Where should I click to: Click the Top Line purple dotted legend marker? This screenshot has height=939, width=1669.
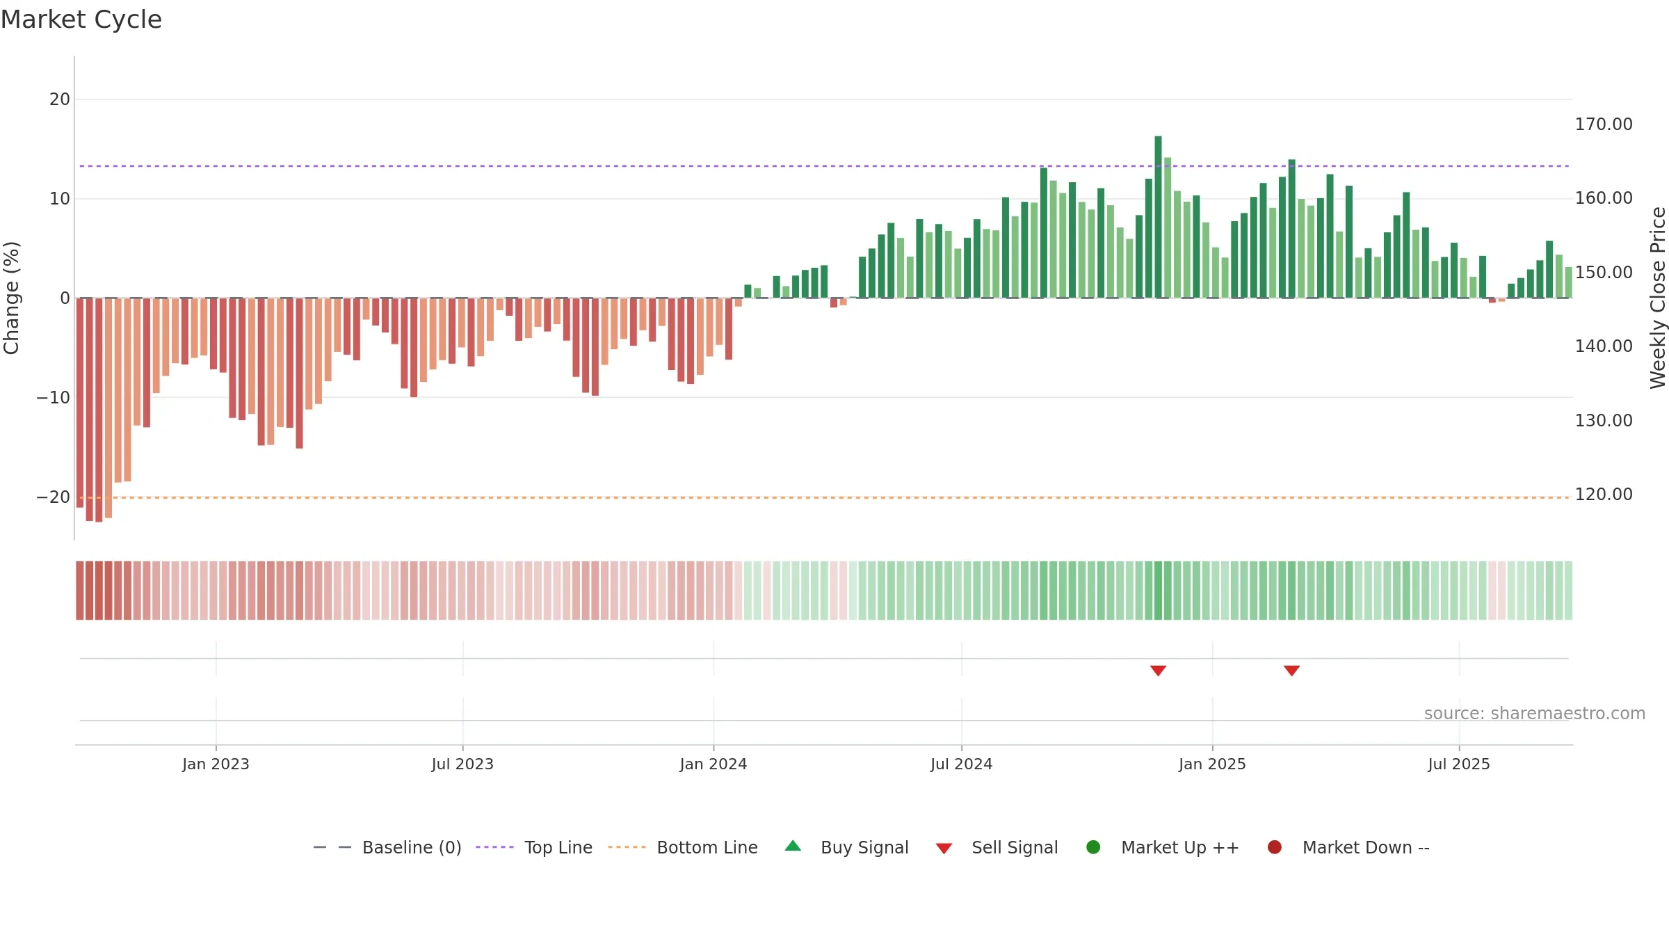tap(494, 847)
